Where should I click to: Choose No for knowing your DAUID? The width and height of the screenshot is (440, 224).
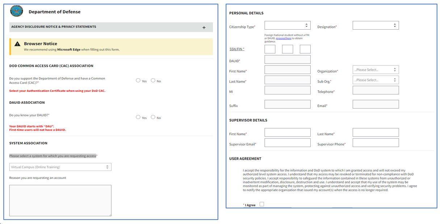[153, 117]
